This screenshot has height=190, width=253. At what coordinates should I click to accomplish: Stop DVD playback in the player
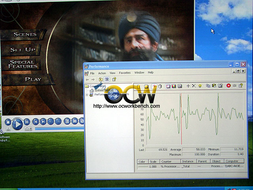(x=8, y=122)
